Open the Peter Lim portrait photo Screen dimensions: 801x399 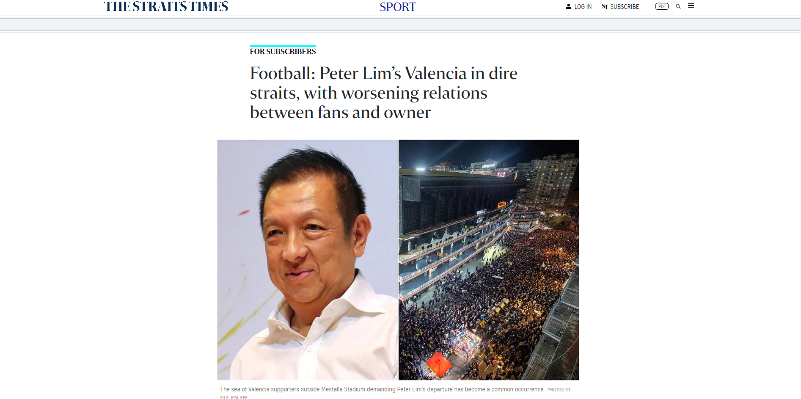click(x=307, y=260)
